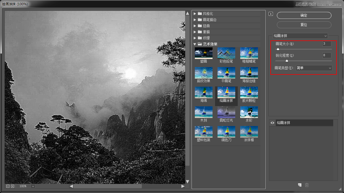This screenshot has width=344, height=193.
Task: Open the 绘画涂抹 filter name dropdown
Action: (x=300, y=36)
